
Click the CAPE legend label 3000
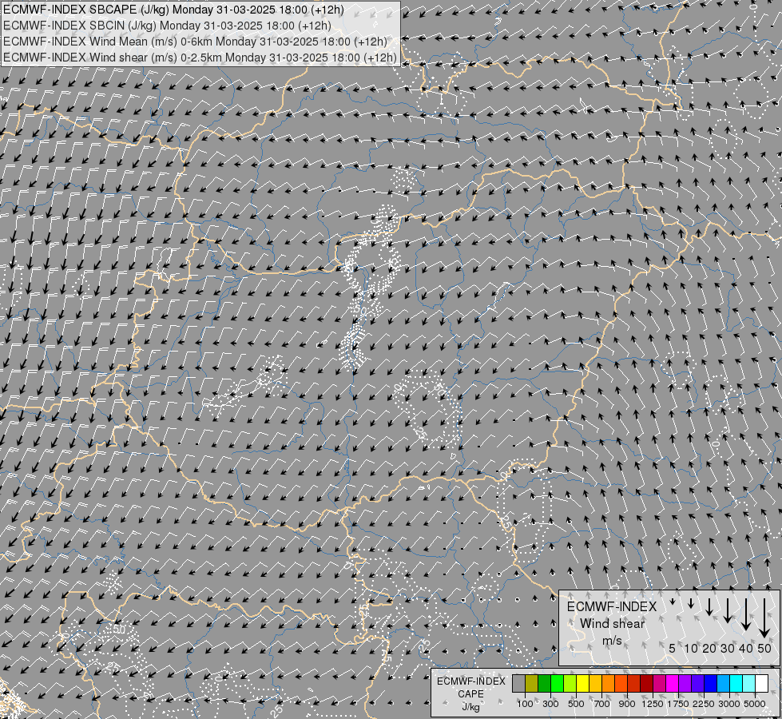(x=729, y=704)
